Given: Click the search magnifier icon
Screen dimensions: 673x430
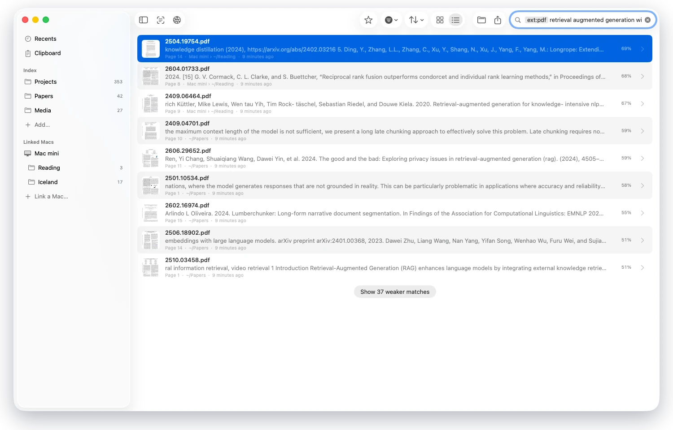Looking at the screenshot, I should pyautogui.click(x=518, y=20).
